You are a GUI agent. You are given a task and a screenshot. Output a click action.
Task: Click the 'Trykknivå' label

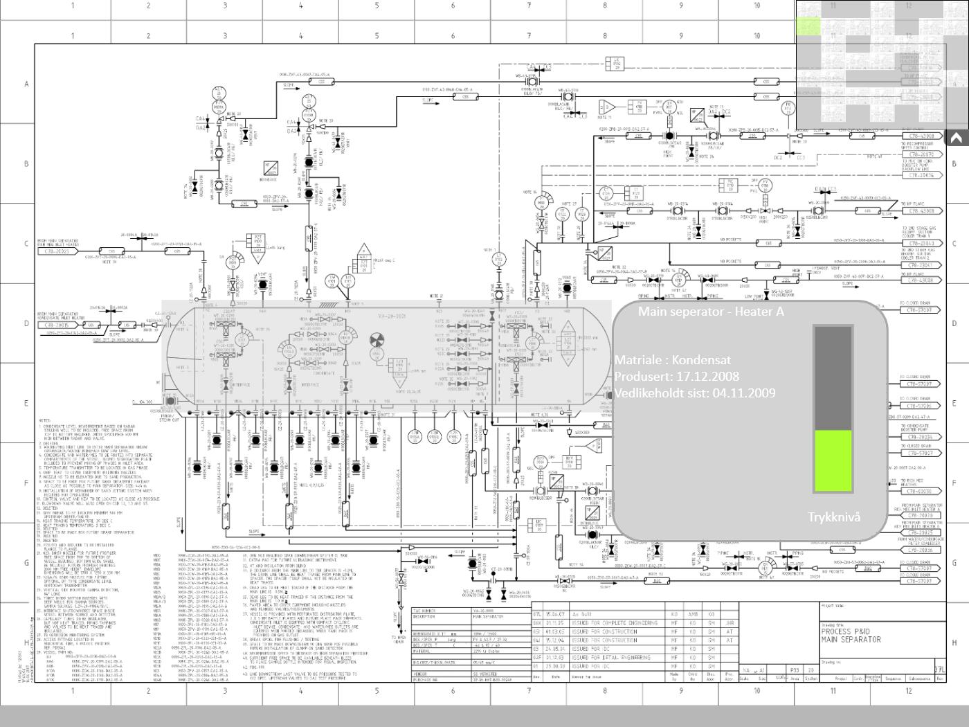(835, 517)
